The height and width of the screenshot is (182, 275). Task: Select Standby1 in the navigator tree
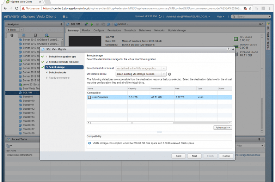coord(28,97)
